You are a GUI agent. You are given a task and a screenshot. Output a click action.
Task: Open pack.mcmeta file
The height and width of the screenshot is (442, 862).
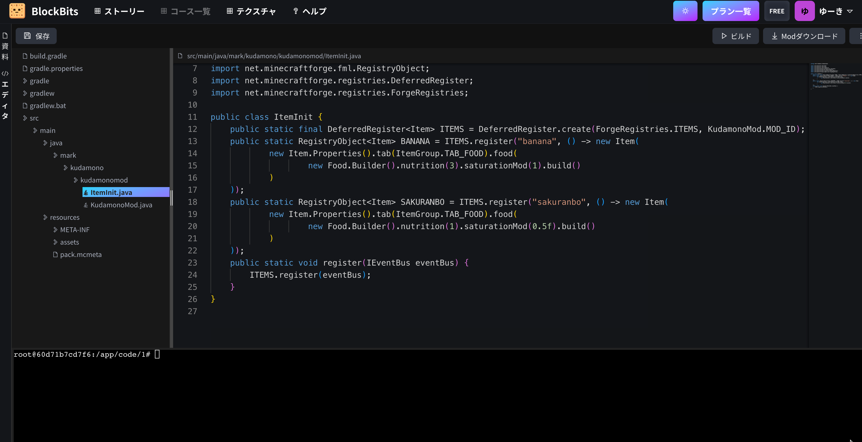(81, 254)
